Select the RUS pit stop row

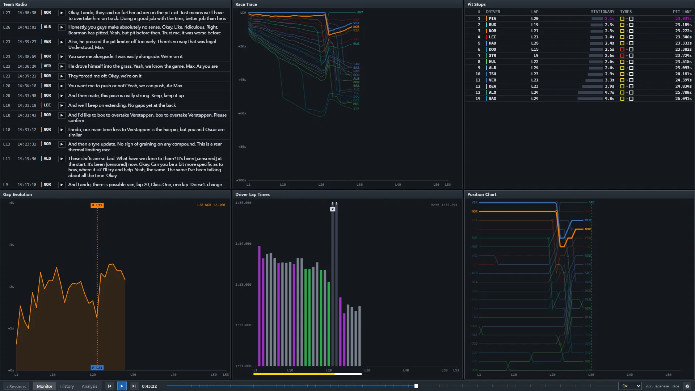tap(579, 25)
